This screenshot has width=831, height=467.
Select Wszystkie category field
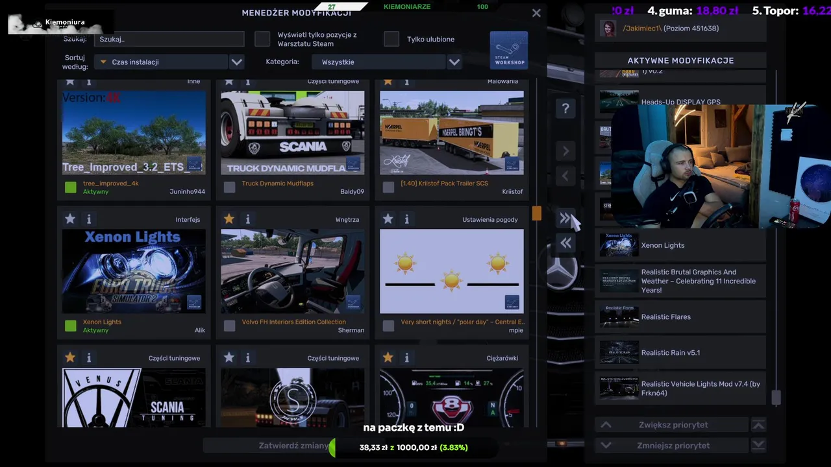378,62
